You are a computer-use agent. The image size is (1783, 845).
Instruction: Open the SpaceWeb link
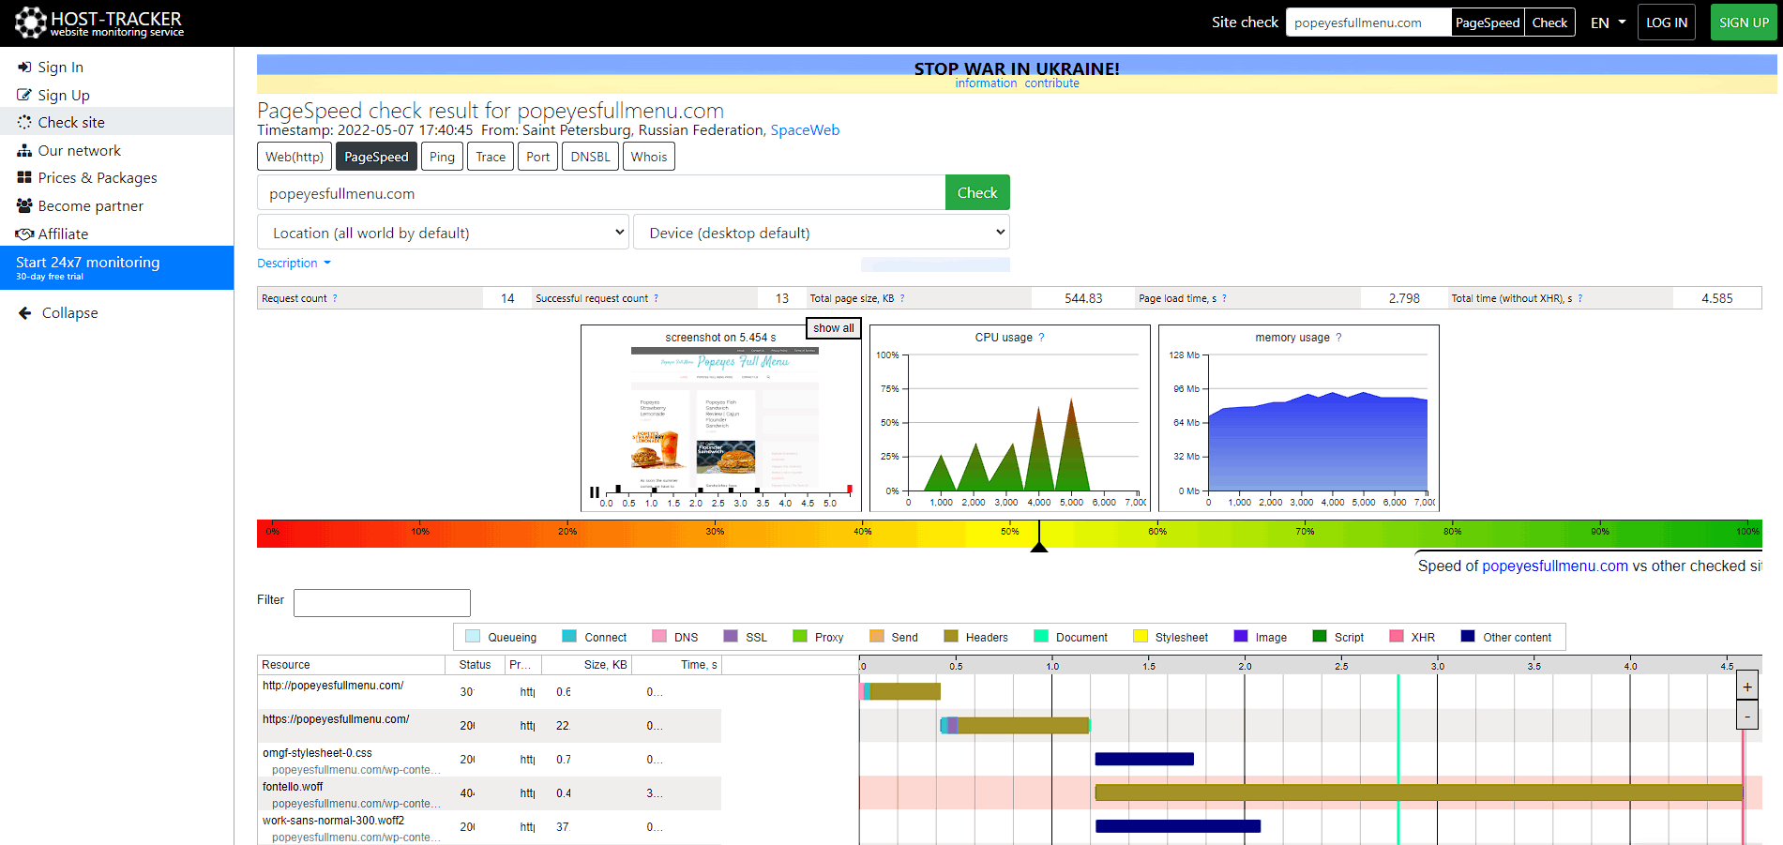pyautogui.click(x=805, y=130)
